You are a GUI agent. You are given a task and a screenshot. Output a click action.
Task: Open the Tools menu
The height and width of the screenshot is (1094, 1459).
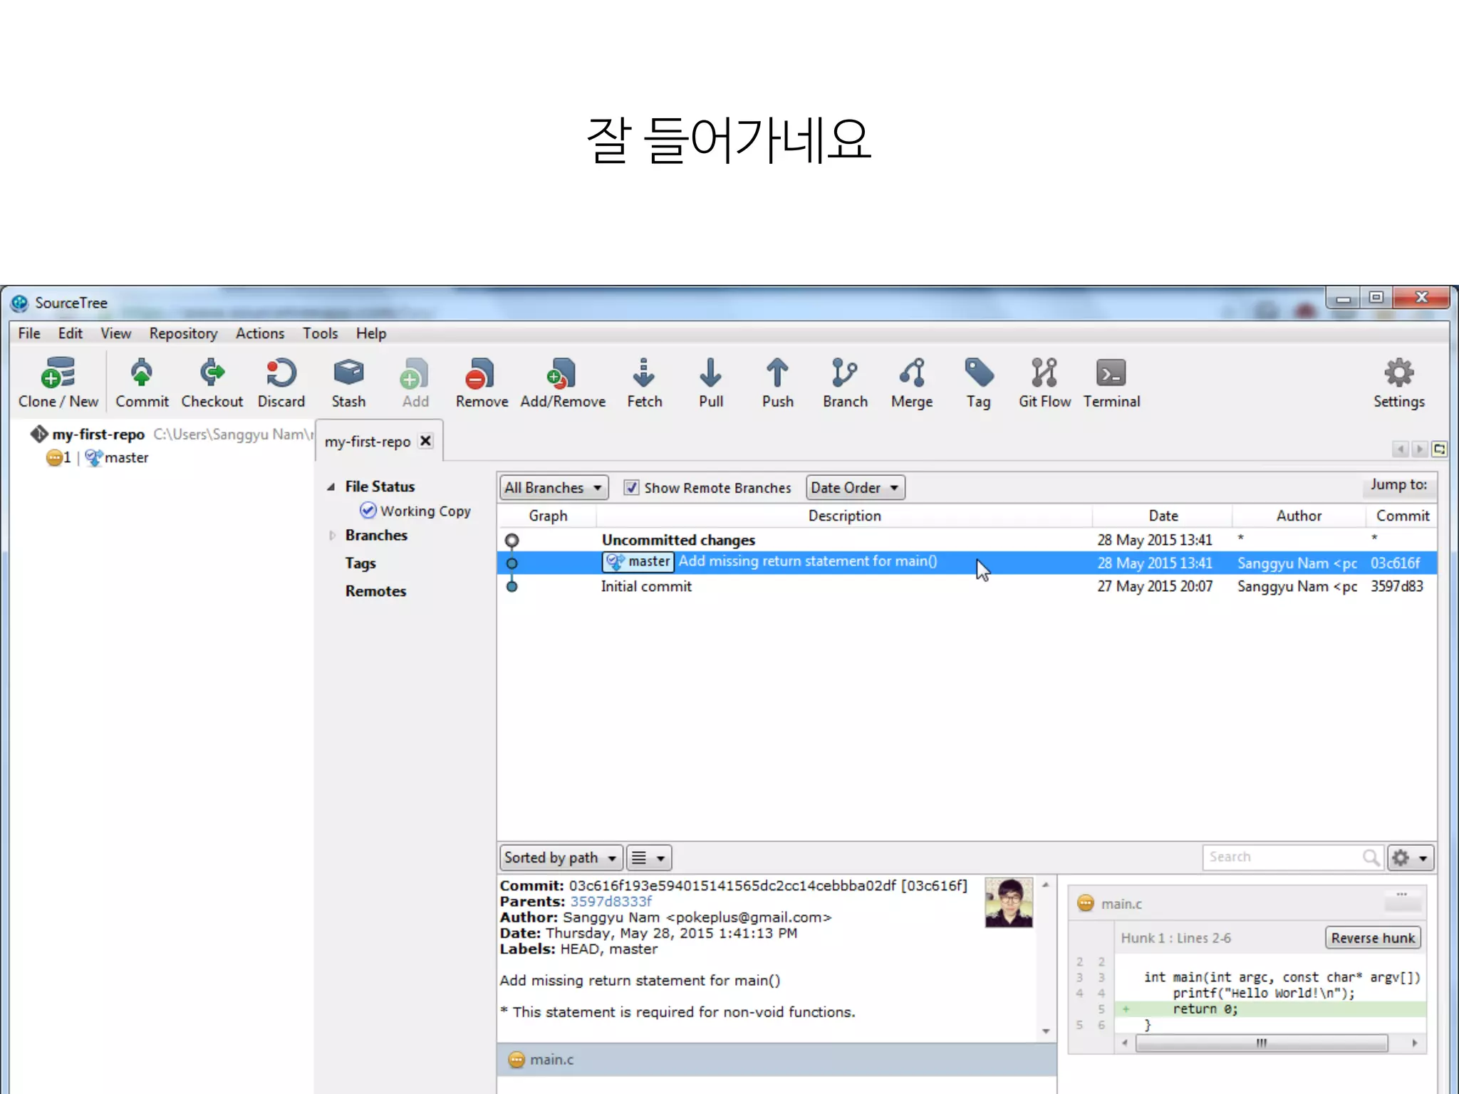[x=320, y=333]
